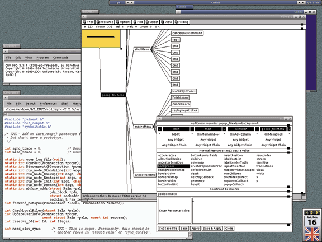Open Commands menu in DDD window
The width and height of the screenshot is (322, 242).
(x=60, y=58)
